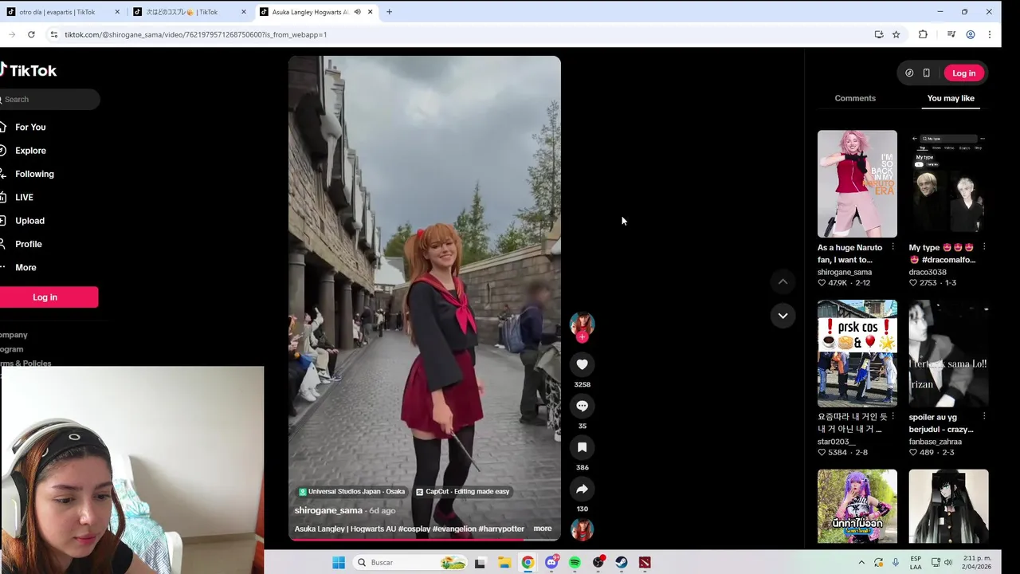Viewport: 1020px width, 574px height.
Task: Open the shirogane_sama username on the video
Action: click(328, 510)
